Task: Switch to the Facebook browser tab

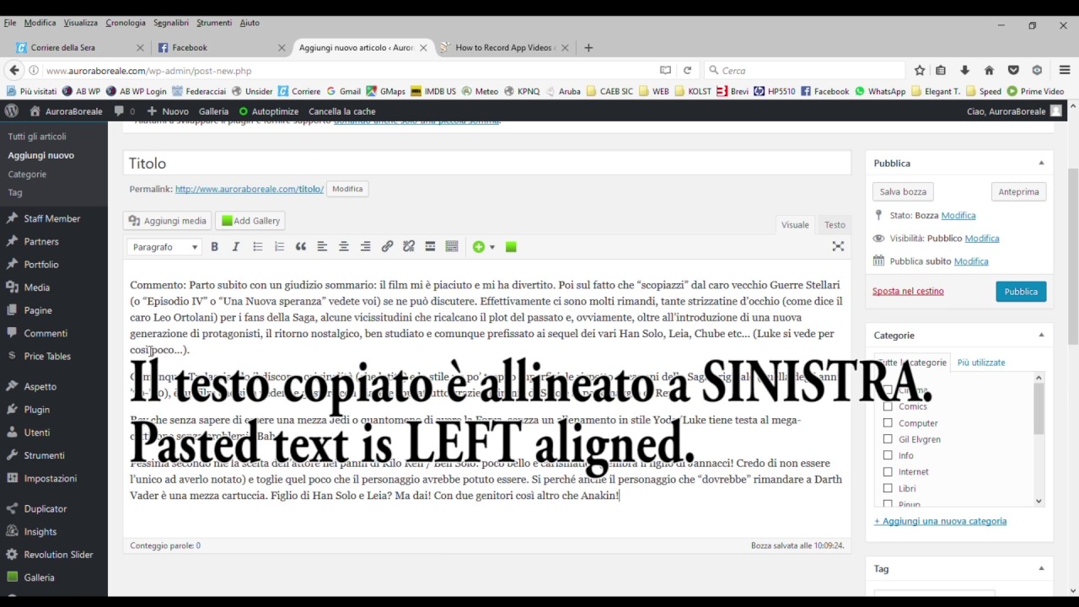Action: [x=221, y=48]
